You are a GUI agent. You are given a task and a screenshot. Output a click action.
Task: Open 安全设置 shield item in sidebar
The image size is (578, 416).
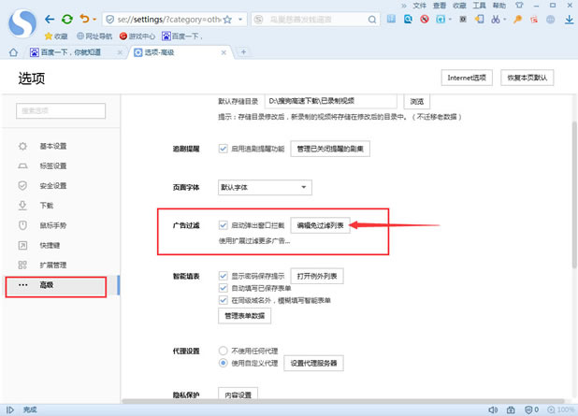pos(52,185)
